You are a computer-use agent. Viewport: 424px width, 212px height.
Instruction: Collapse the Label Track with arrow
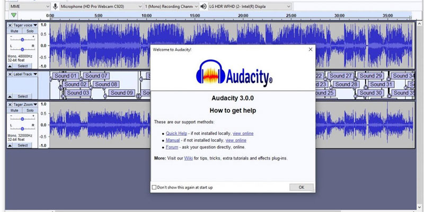pos(10,96)
